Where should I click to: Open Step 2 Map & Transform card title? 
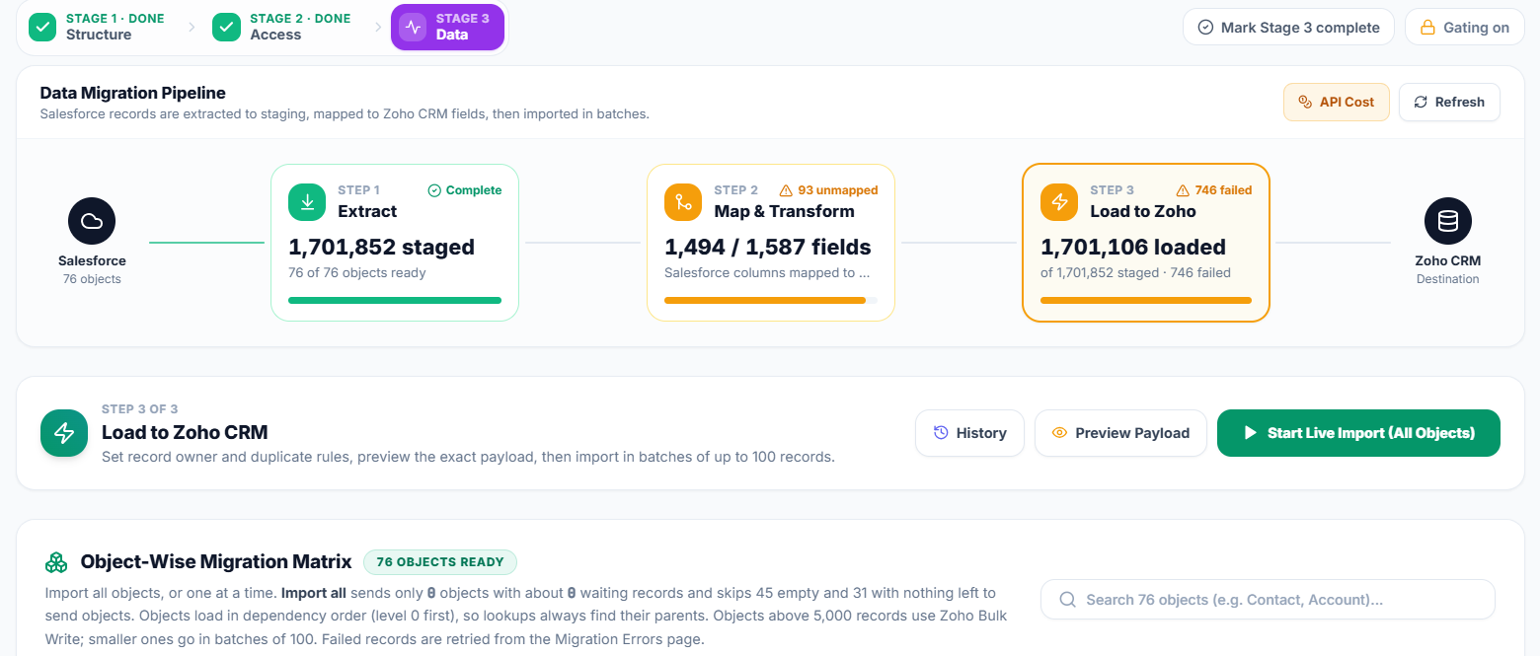coord(785,211)
